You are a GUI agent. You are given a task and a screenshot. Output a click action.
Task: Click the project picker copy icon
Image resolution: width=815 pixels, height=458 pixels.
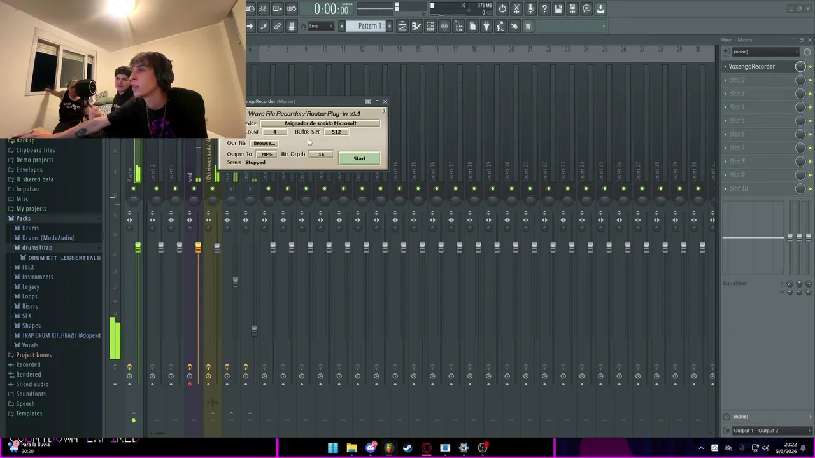(472, 26)
